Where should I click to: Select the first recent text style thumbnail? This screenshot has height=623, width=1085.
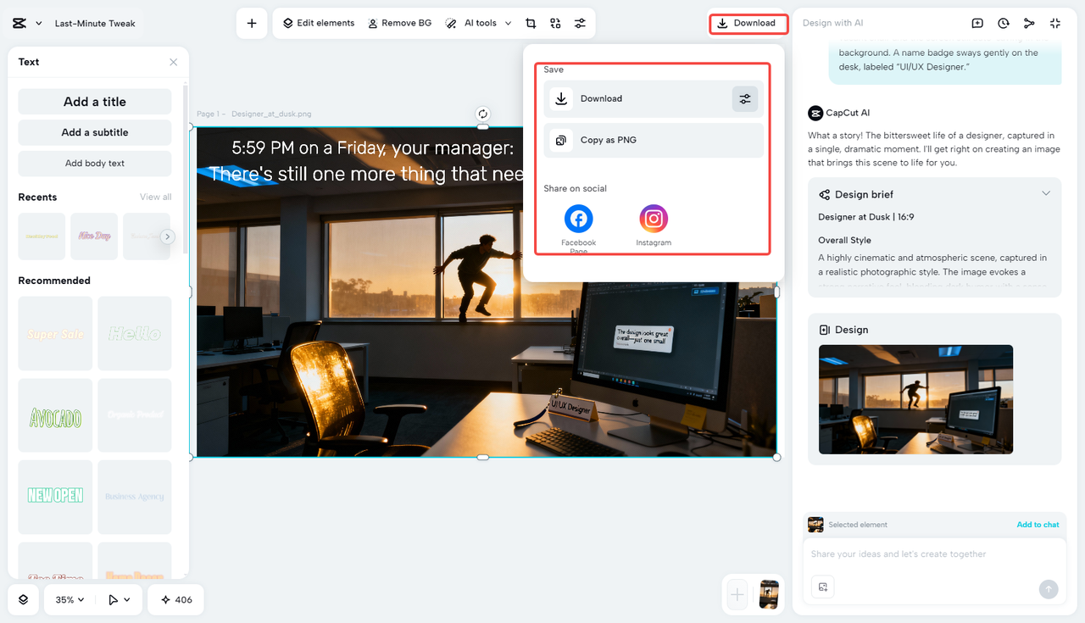coord(42,236)
